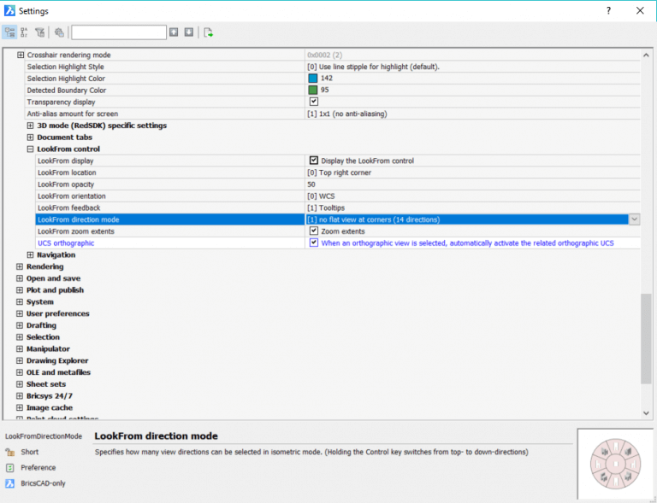The height and width of the screenshot is (503, 657).
Task: Switch to alphabetic sort view
Action: (x=24, y=32)
